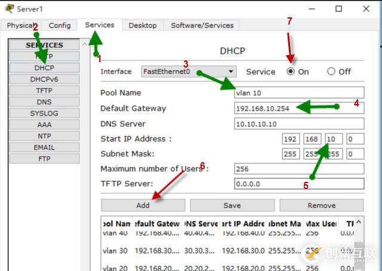Select SYSLOG service
The width and height of the screenshot is (382, 271).
tap(44, 113)
